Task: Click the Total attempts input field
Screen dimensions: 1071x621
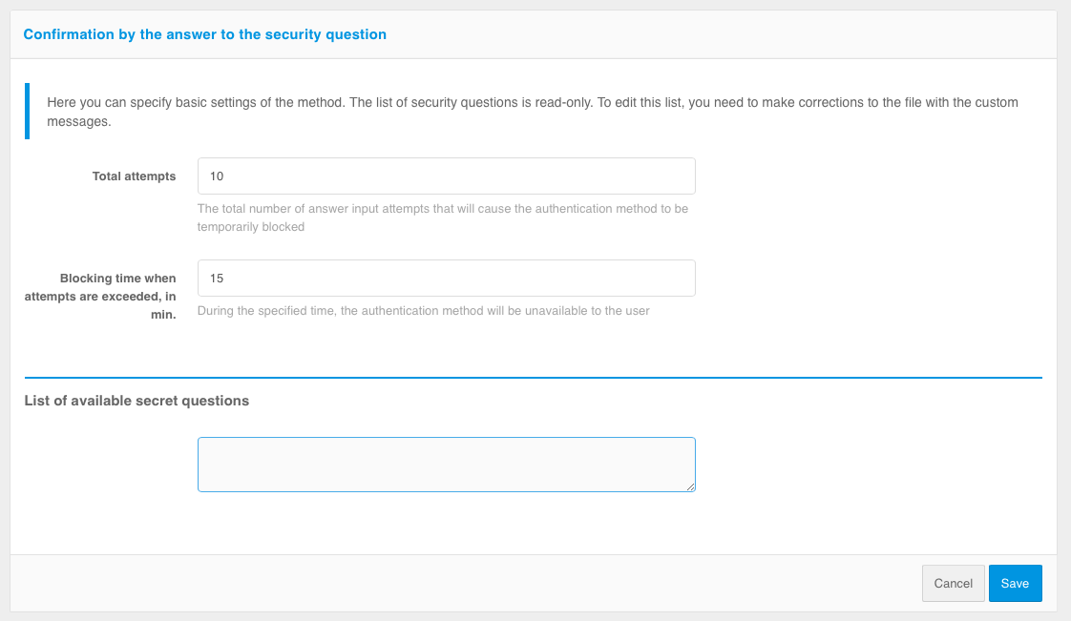Action: click(446, 176)
